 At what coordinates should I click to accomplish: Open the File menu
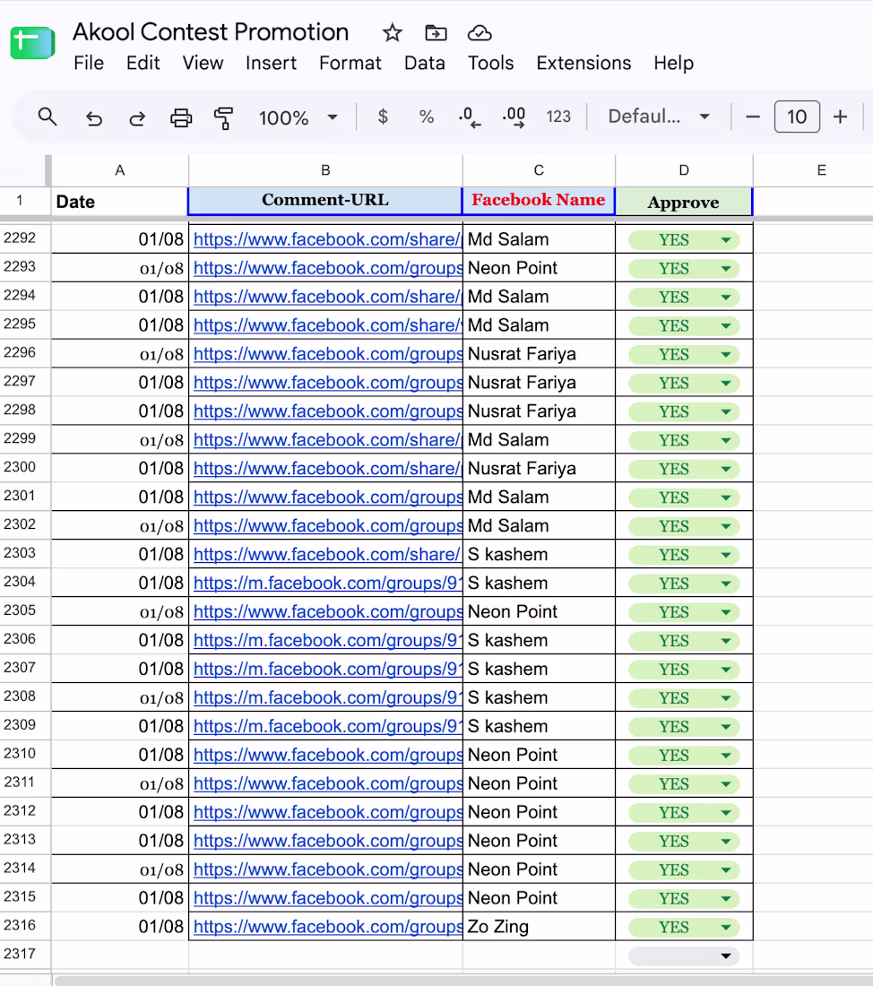pos(89,63)
